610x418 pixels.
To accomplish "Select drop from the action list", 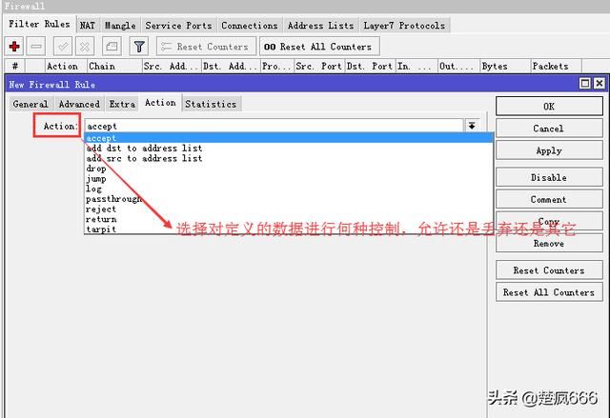I will (96, 169).
